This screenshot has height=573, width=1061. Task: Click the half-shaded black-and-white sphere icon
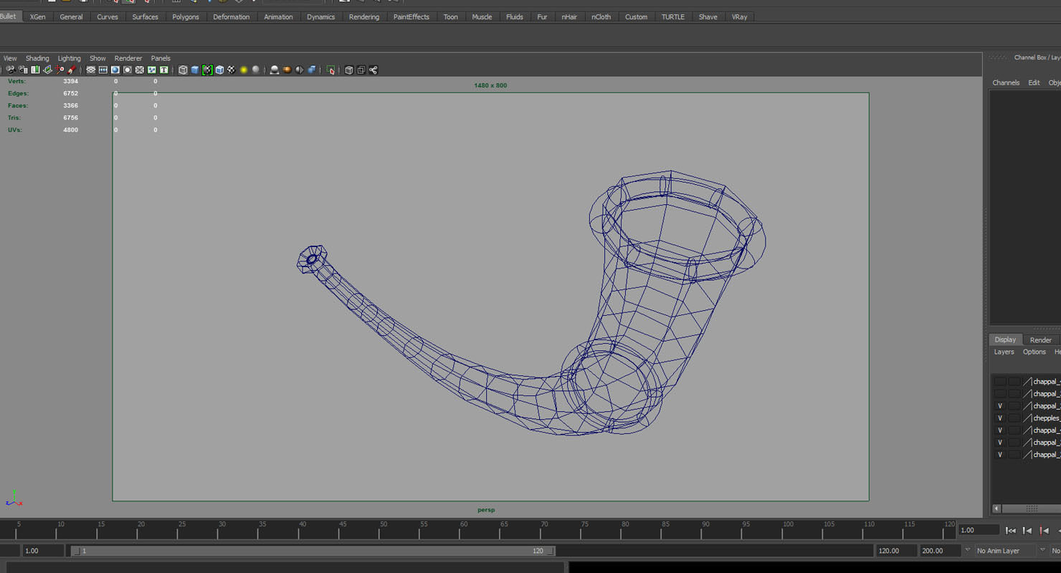(x=300, y=70)
